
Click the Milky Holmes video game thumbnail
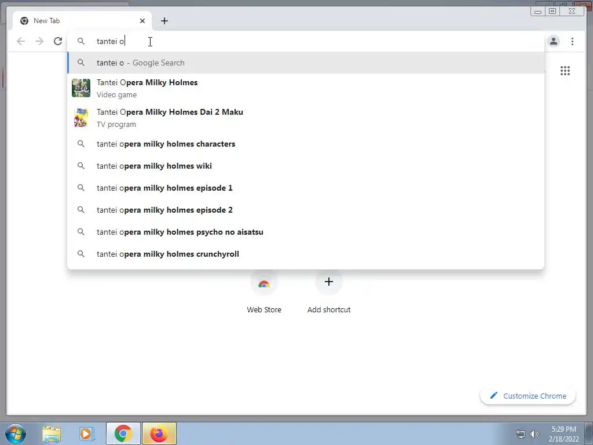point(81,88)
